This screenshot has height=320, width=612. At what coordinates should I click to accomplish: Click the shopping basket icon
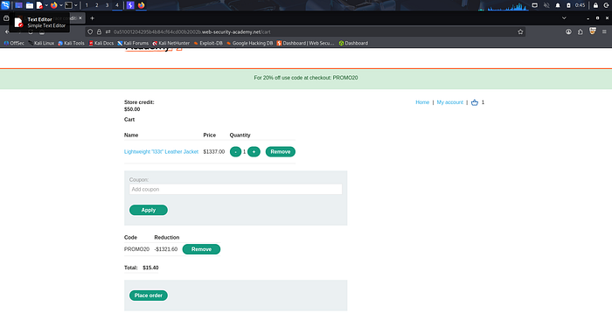pyautogui.click(x=474, y=102)
